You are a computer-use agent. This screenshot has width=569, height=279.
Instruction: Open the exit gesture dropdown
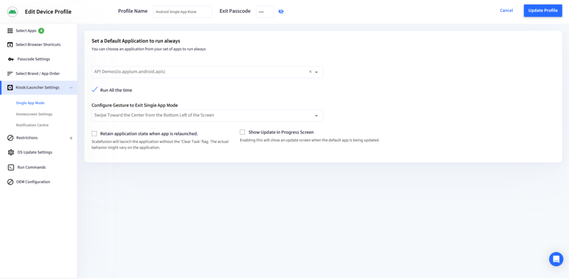pyautogui.click(x=207, y=115)
